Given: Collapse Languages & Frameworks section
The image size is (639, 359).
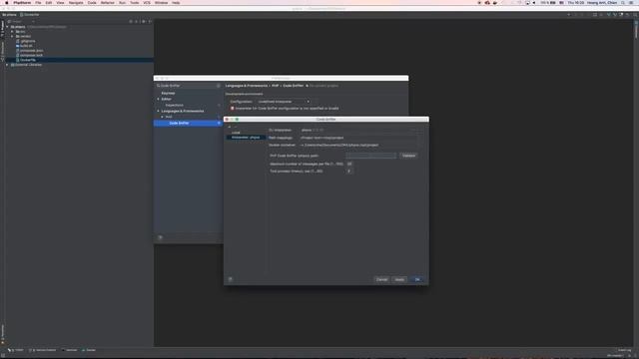Looking at the screenshot, I should click(x=158, y=111).
